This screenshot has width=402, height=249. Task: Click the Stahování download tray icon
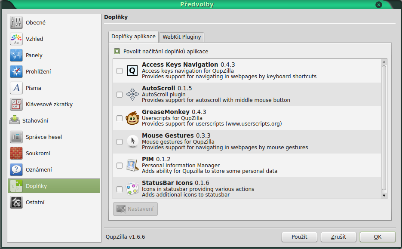coord(15,120)
